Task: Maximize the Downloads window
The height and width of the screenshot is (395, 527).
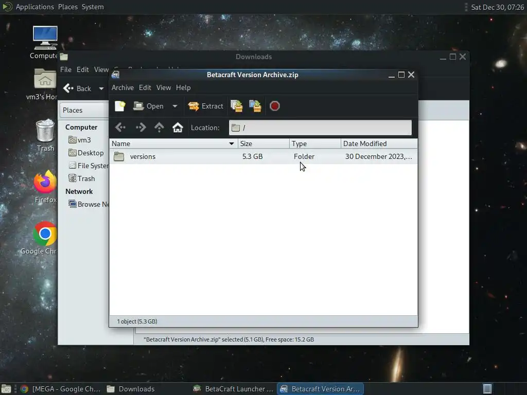Action: pos(453,57)
